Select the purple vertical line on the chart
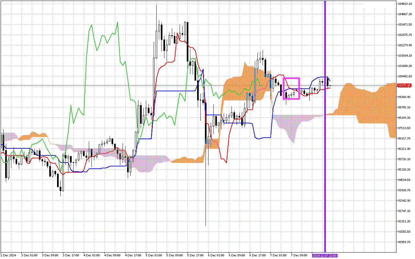The image size is (415, 259). pos(325,126)
